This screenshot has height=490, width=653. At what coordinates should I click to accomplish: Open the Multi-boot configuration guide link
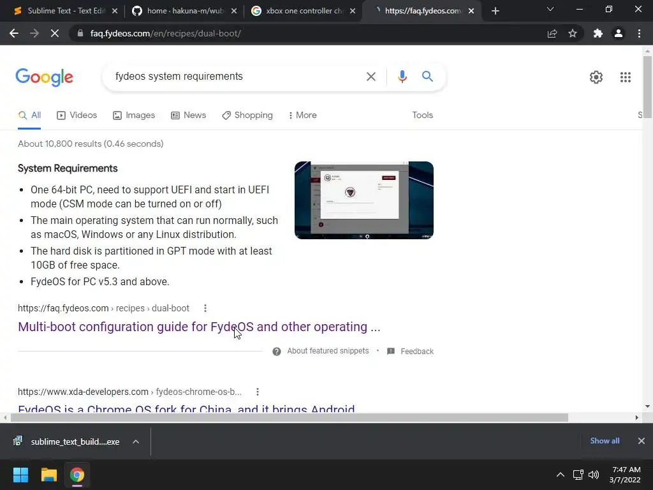(199, 327)
